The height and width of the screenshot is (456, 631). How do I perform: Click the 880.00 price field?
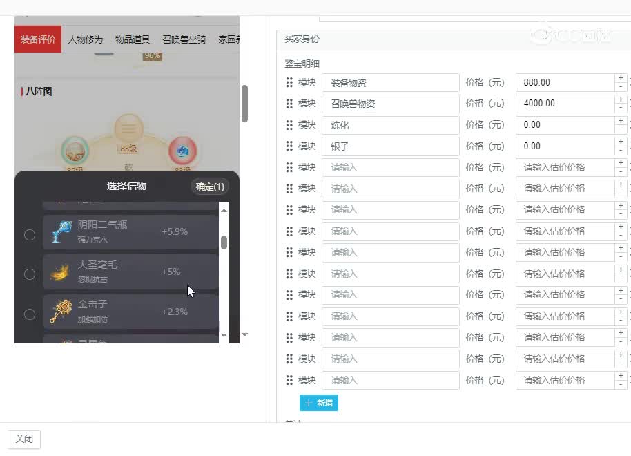point(565,83)
